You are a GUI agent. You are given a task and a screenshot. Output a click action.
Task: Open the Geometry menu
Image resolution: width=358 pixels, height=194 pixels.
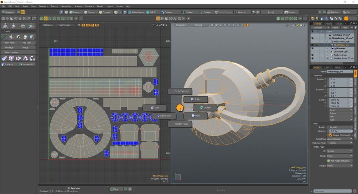point(43,6)
